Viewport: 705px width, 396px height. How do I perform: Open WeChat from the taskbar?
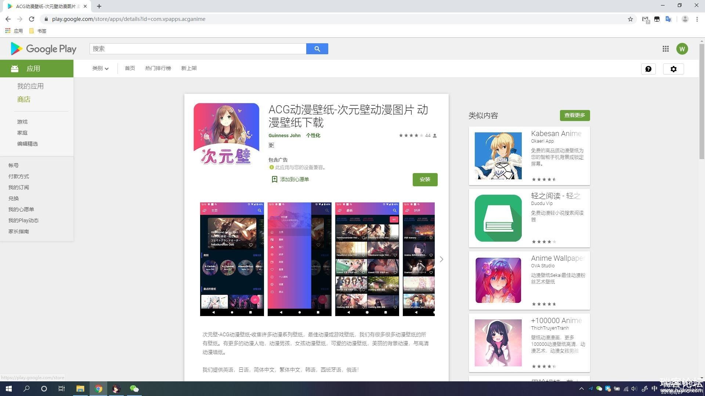tap(134, 389)
